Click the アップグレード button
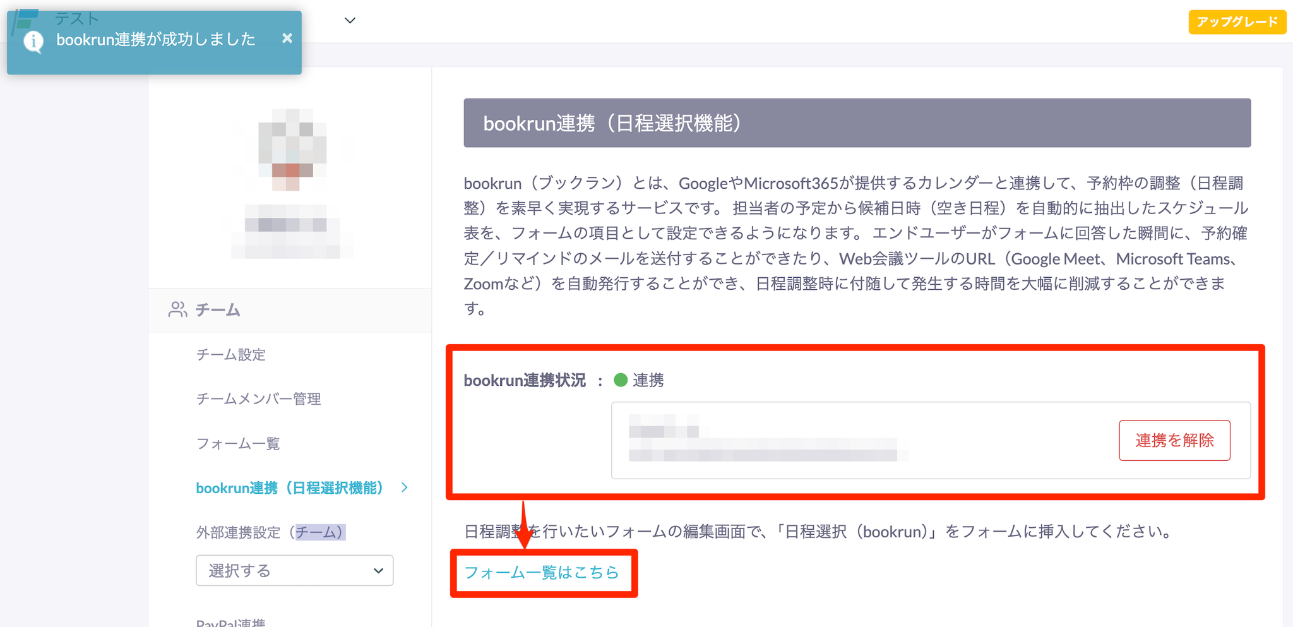The width and height of the screenshot is (1293, 627). point(1237,22)
